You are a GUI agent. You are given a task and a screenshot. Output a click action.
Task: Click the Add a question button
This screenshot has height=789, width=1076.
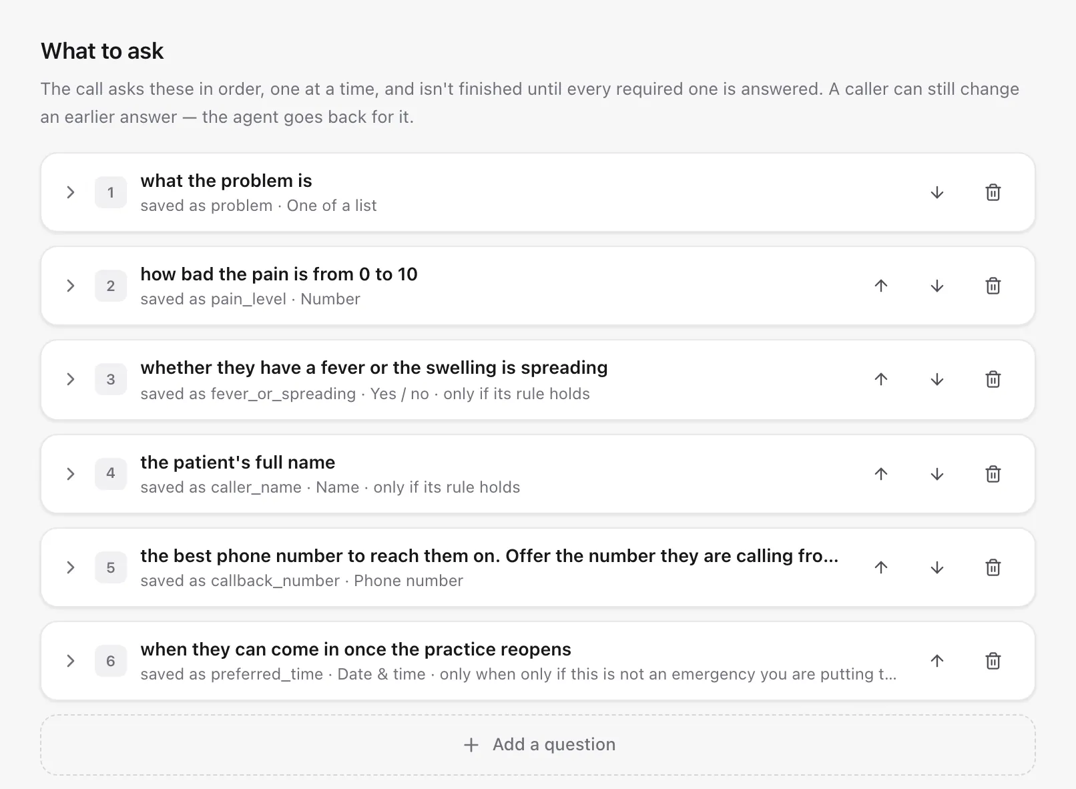point(538,745)
